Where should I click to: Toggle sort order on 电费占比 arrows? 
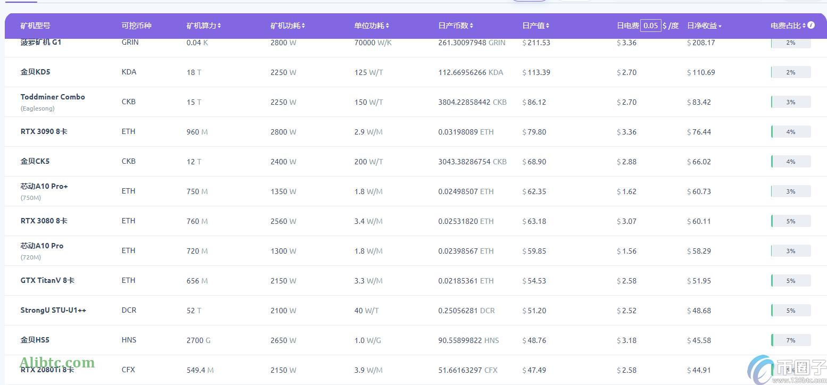point(804,26)
